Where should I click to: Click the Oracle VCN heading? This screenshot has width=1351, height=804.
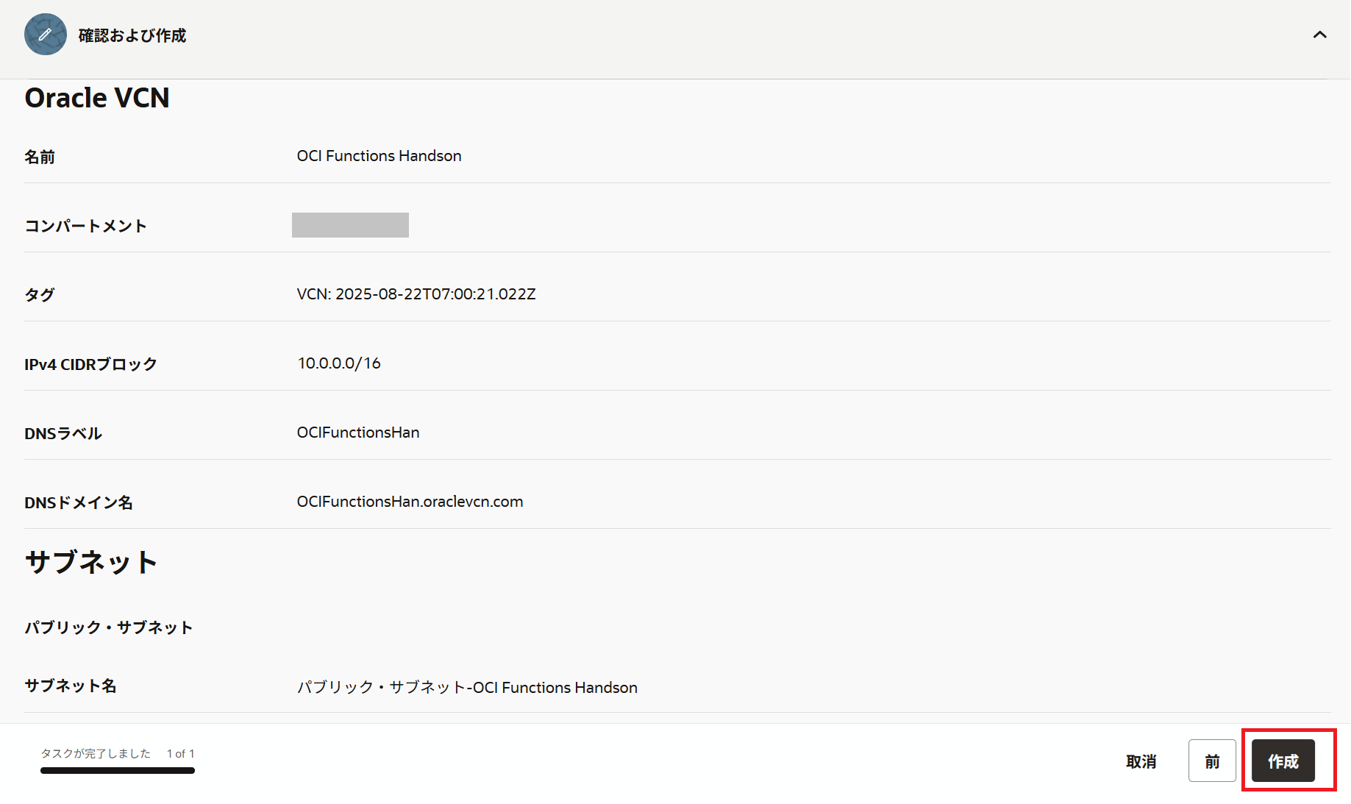point(97,98)
